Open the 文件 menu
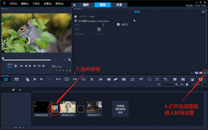The height and width of the screenshot is (130, 208). tap(13, 4)
